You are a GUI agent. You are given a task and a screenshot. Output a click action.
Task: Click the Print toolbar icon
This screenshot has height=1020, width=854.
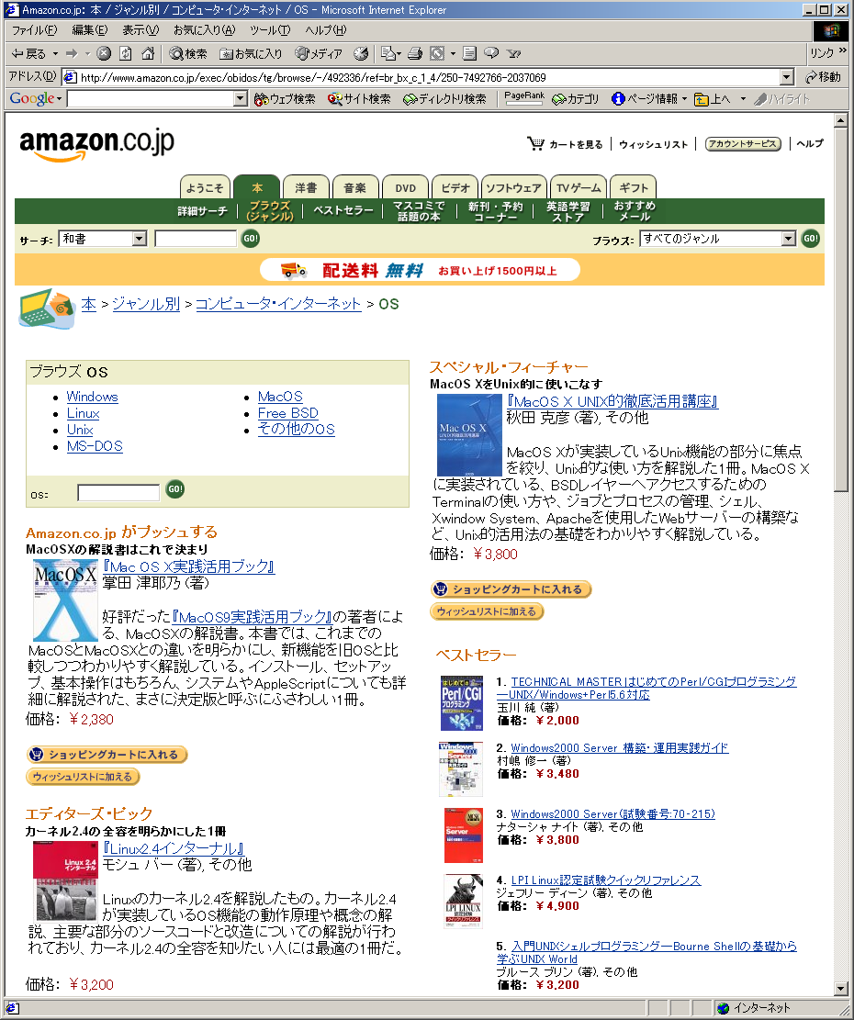[415, 53]
